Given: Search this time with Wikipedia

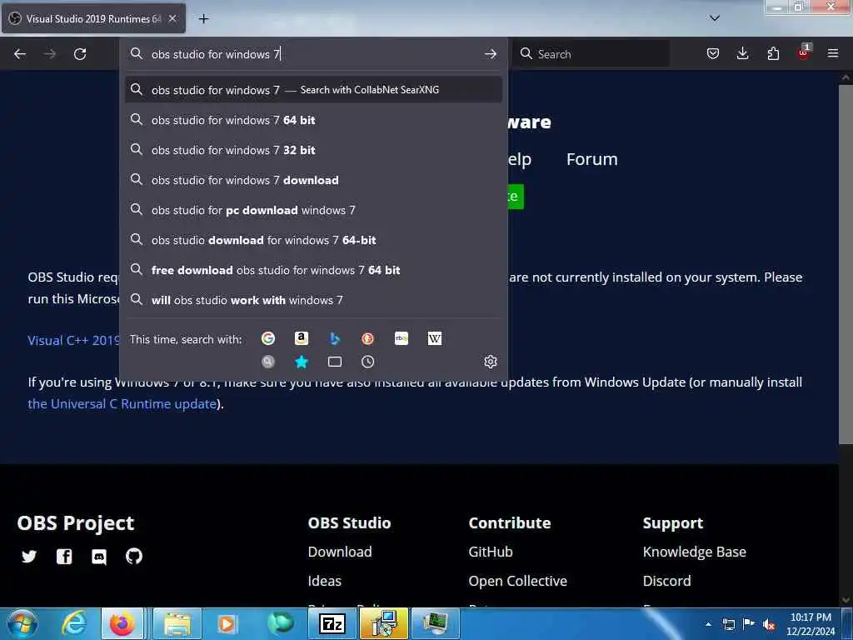Looking at the screenshot, I should click(434, 338).
